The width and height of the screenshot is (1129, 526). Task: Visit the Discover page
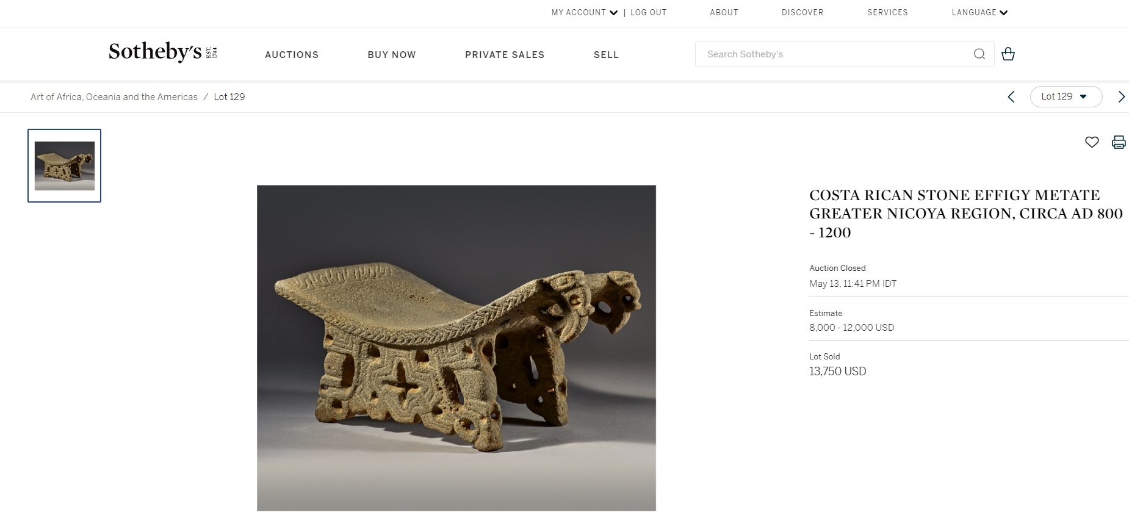pos(803,12)
